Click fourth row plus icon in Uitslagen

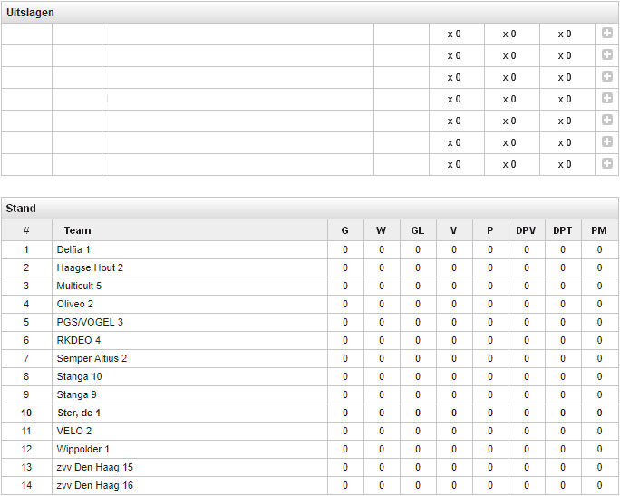tap(607, 99)
